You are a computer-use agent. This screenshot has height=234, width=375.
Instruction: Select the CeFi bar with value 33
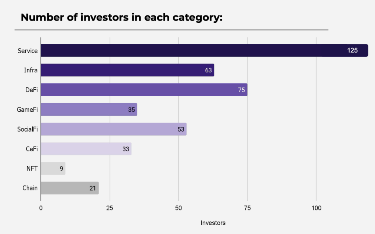[86, 149]
